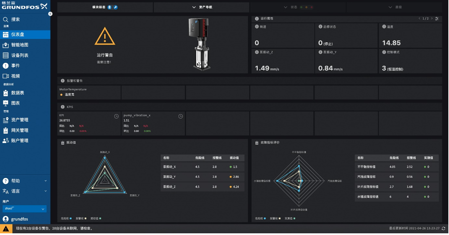Click the 不平衡指标值 table row
The width and height of the screenshot is (449, 235).
pos(397,167)
